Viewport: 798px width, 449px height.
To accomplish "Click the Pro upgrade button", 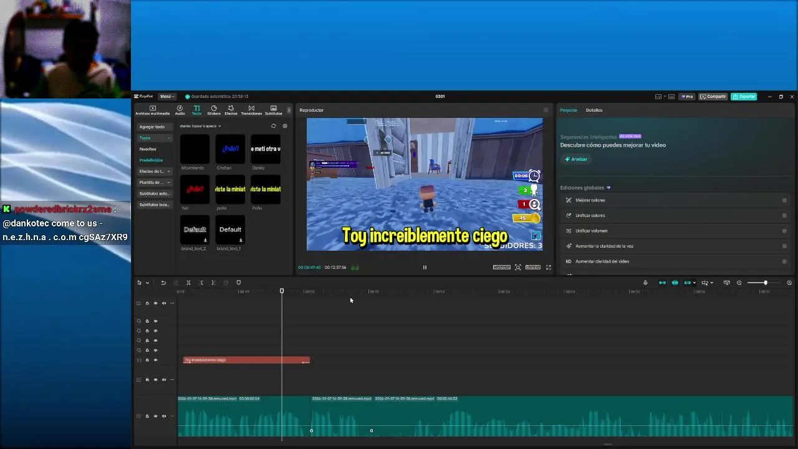I will point(687,97).
